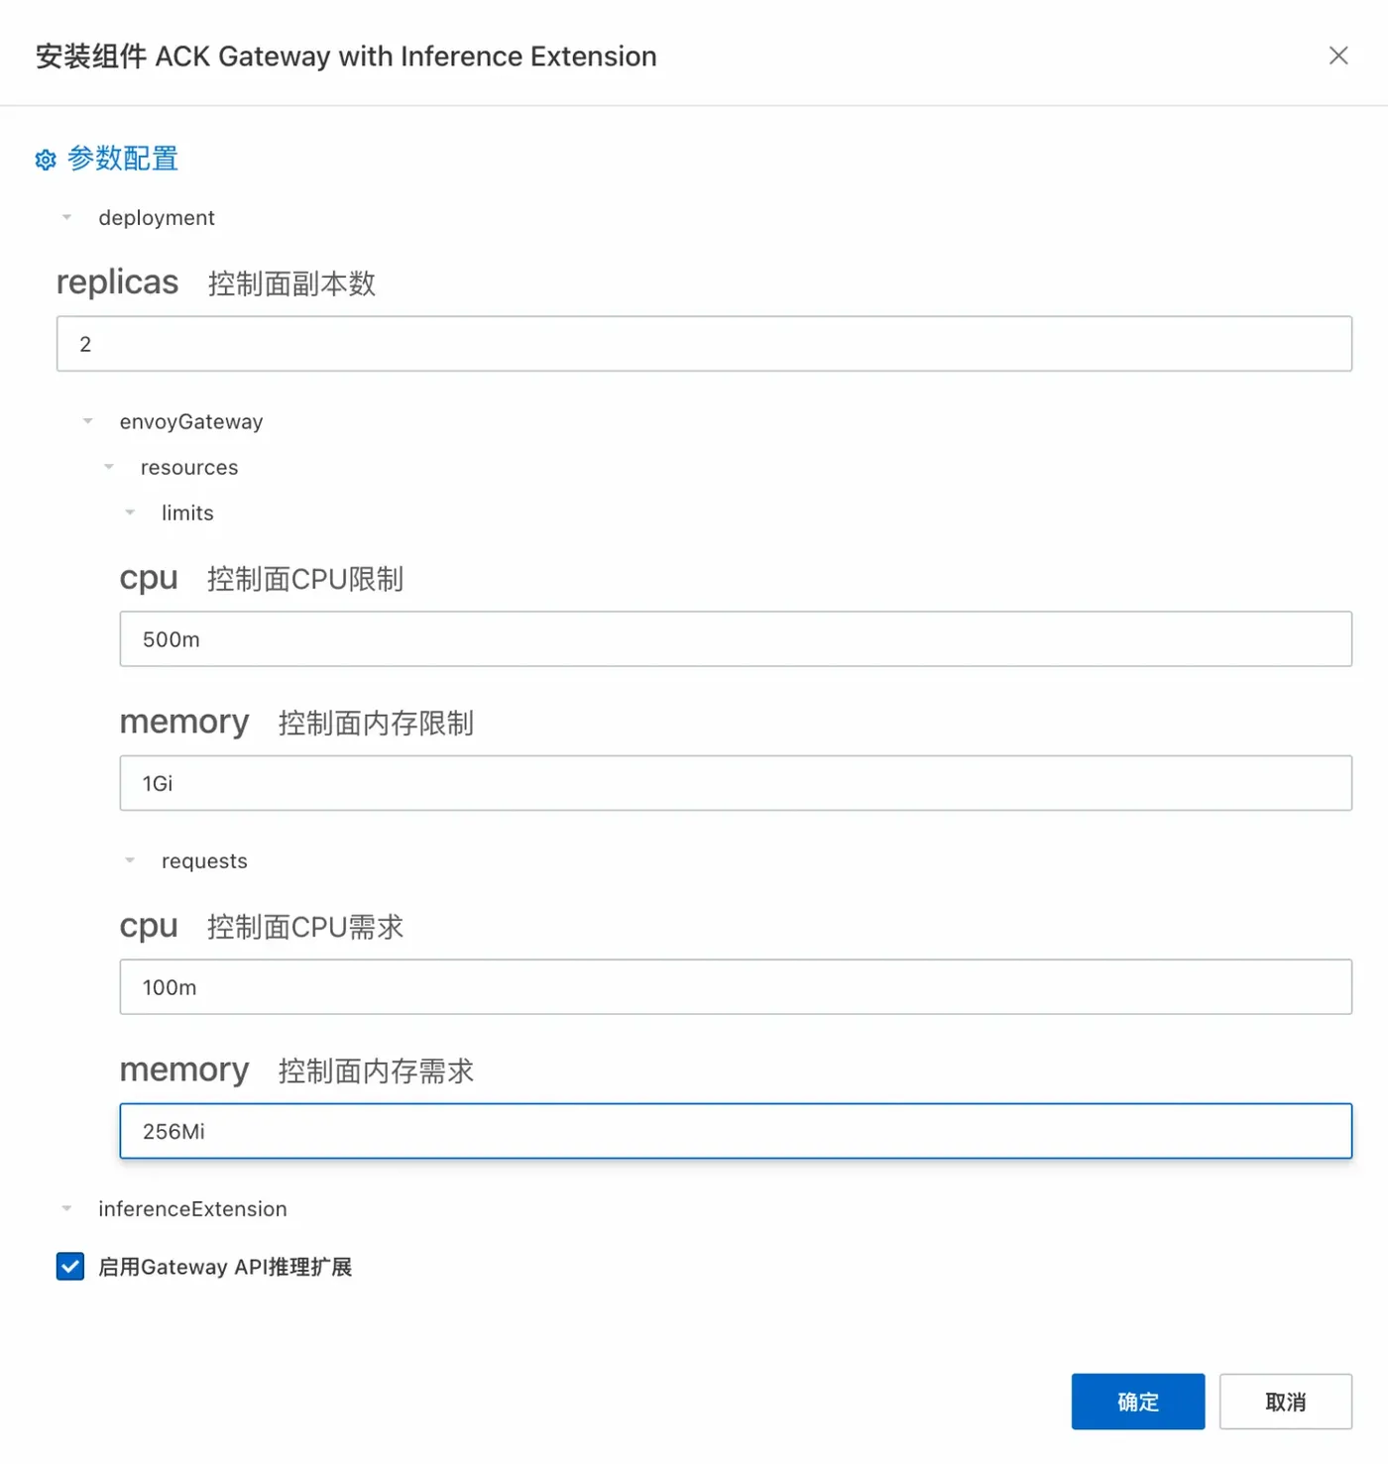1388x1464 pixels.
Task: Uncheck 启用Gateway API推理扩展 checkbox
Action: click(x=70, y=1267)
